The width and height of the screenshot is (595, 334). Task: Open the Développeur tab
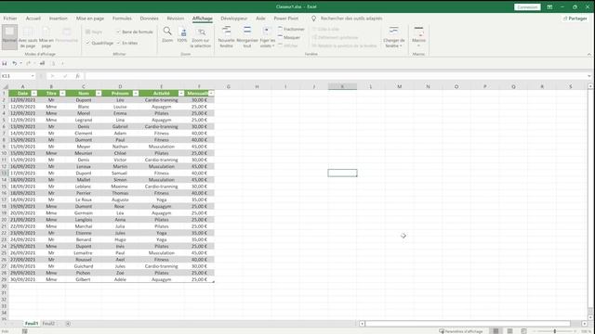[x=233, y=19]
